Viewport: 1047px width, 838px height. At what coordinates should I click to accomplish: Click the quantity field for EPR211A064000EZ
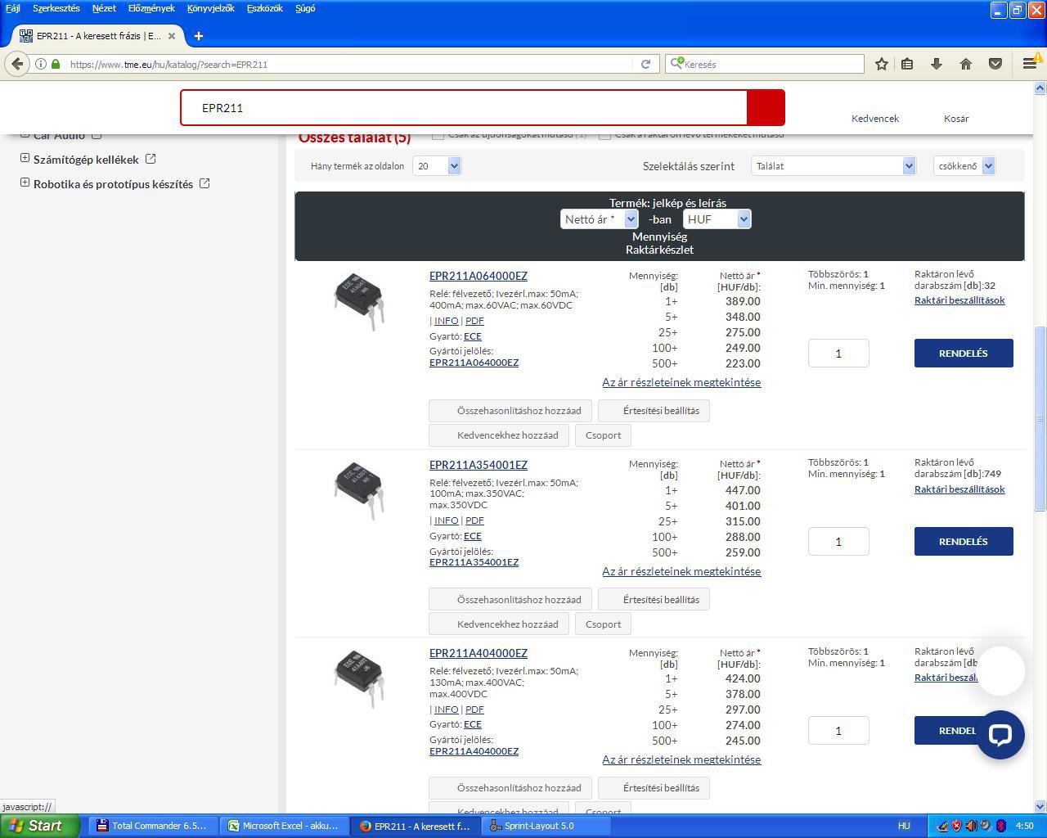click(838, 354)
